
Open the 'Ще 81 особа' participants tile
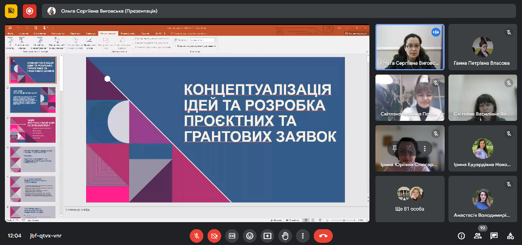click(x=410, y=199)
